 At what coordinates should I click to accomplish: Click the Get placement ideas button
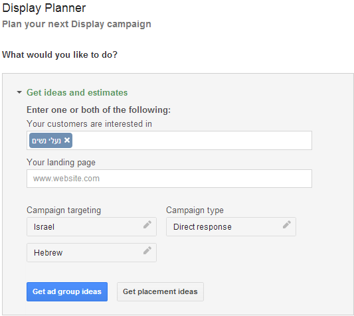point(160,291)
